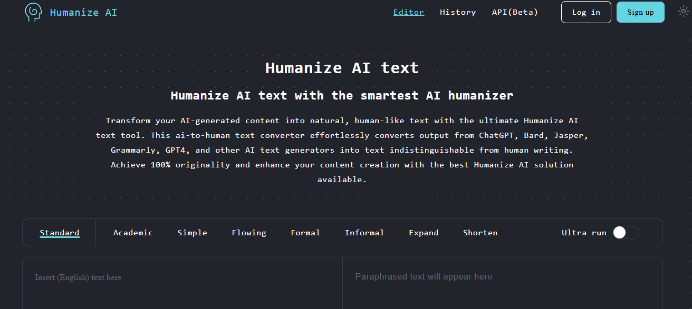Viewport: 692px width, 309px height.
Task: Click subtitle about smartest AI humanizer
Action: pyautogui.click(x=342, y=96)
